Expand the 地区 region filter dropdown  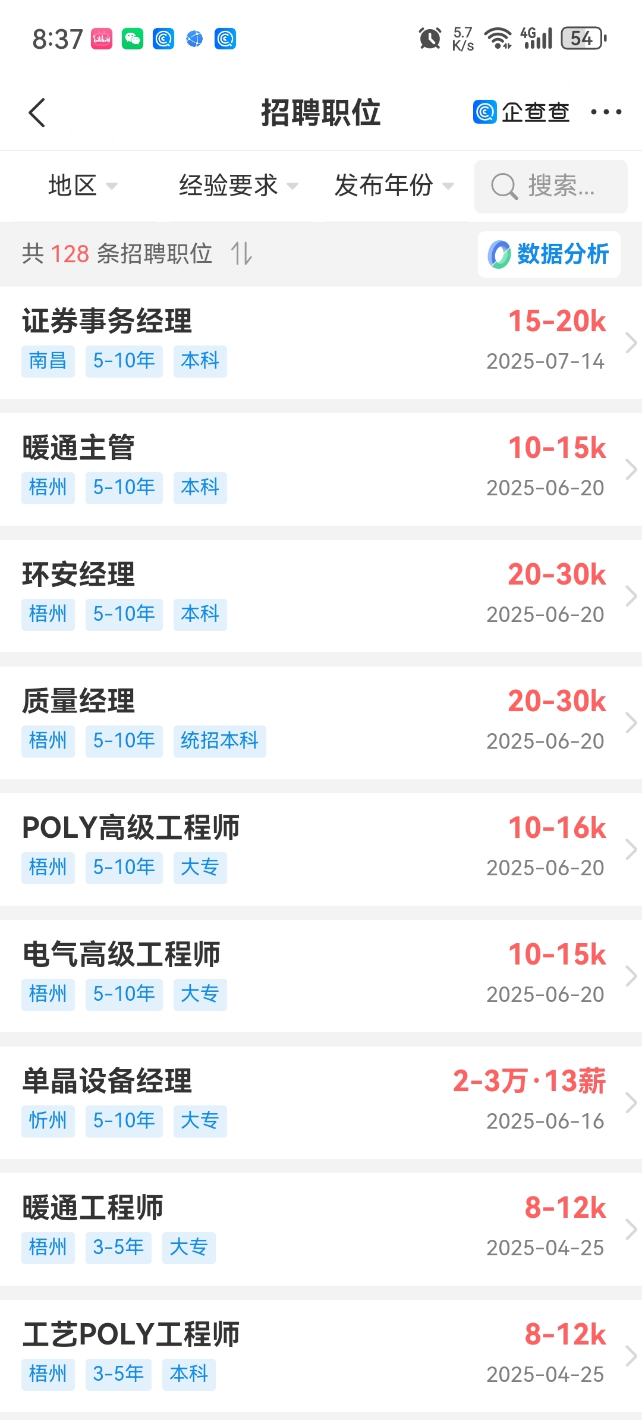click(83, 186)
